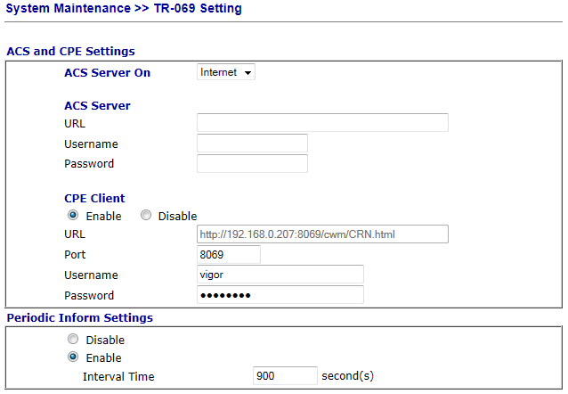Screen dimensions: 568x394
Task: Click the Interval Time field showing 900
Action: 285,376
